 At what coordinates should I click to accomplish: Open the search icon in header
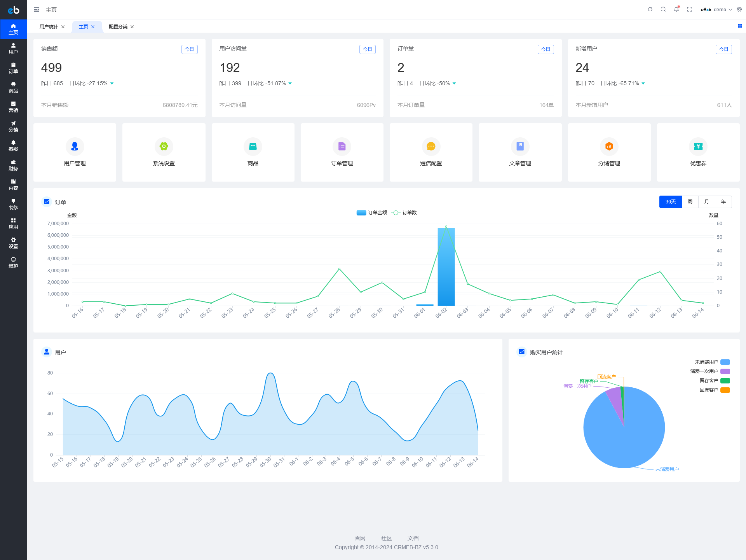663,9
